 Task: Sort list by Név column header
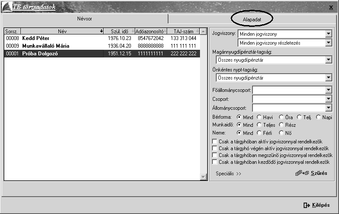point(62,31)
